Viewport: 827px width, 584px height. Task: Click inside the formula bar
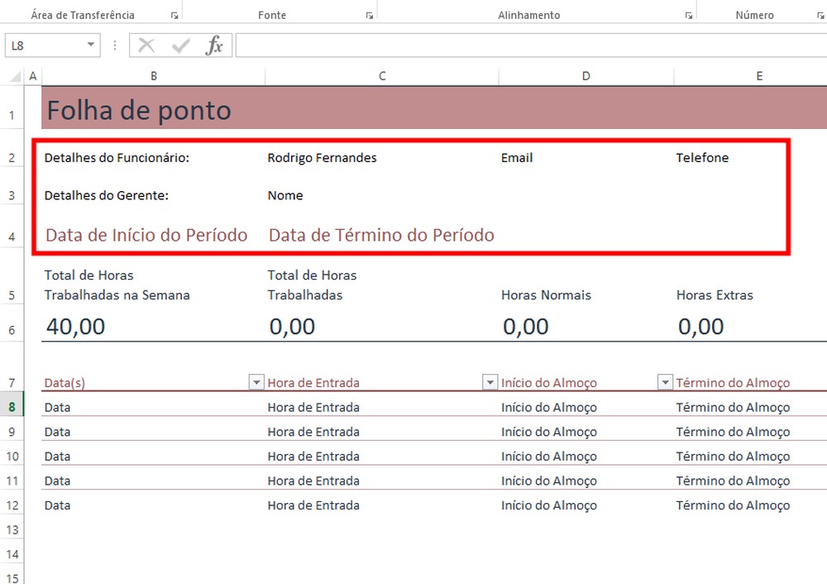point(496,45)
